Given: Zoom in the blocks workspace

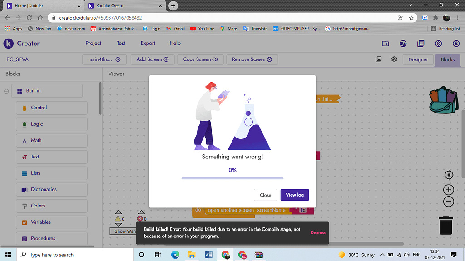Looking at the screenshot, I should coord(449,190).
